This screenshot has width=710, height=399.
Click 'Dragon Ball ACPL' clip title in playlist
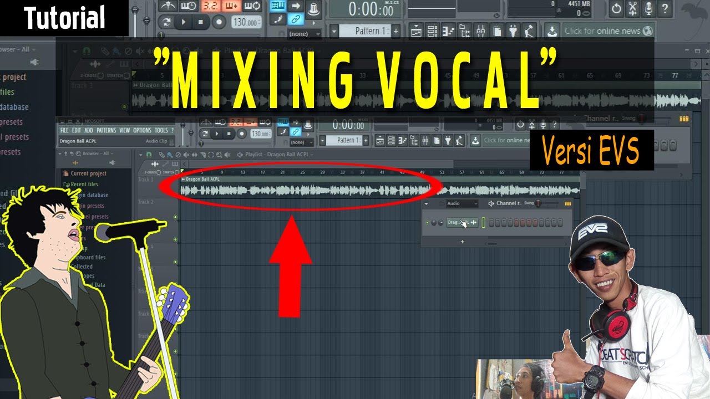pos(203,179)
